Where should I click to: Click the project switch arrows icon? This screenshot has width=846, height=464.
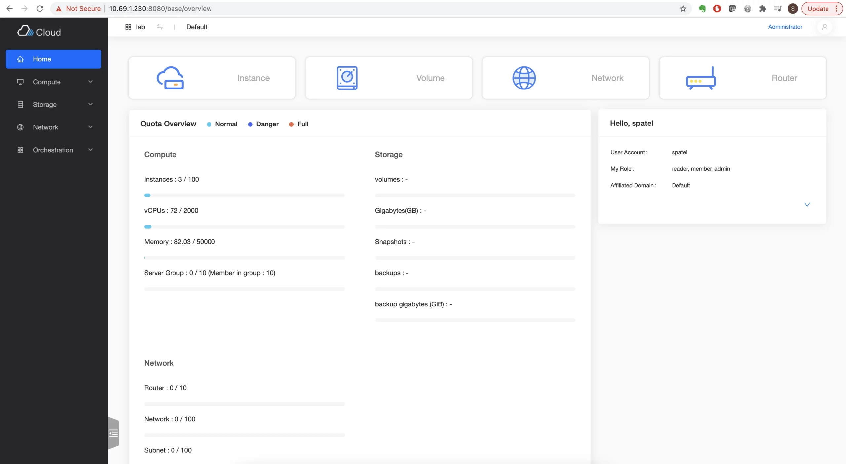(160, 27)
